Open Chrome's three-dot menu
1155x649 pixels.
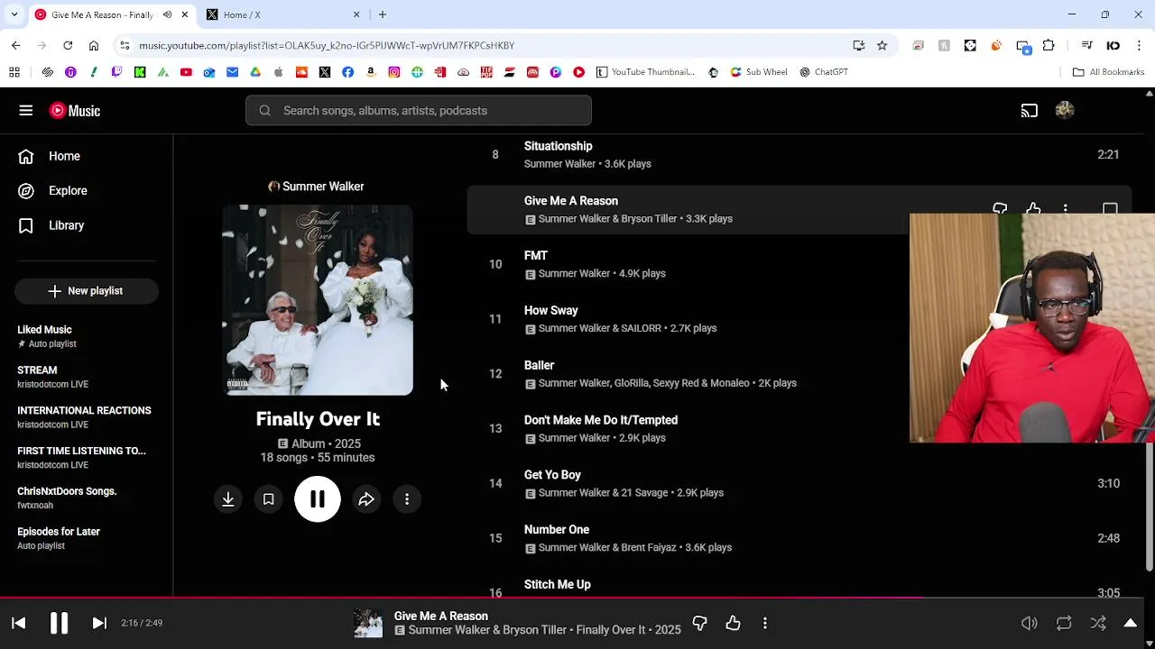click(x=1139, y=45)
